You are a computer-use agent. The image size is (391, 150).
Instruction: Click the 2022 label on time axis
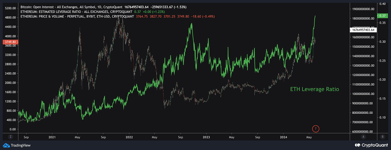pos(129,137)
